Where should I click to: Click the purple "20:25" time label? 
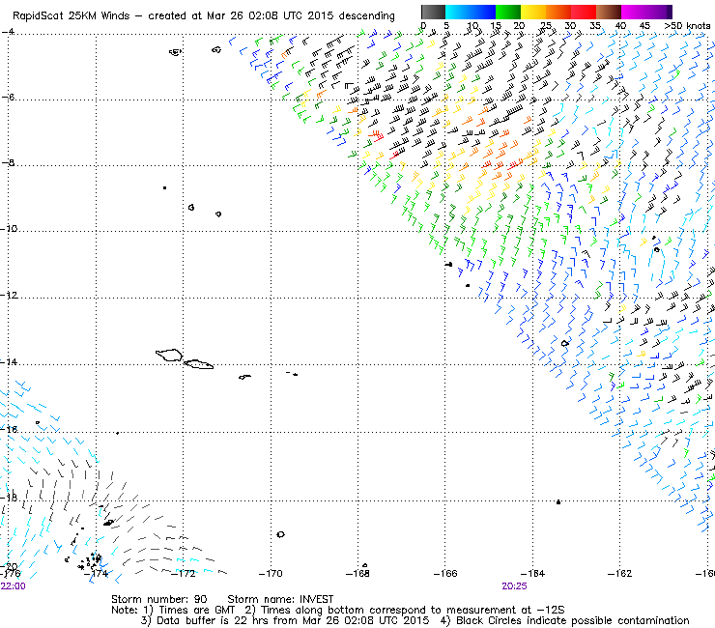[514, 586]
